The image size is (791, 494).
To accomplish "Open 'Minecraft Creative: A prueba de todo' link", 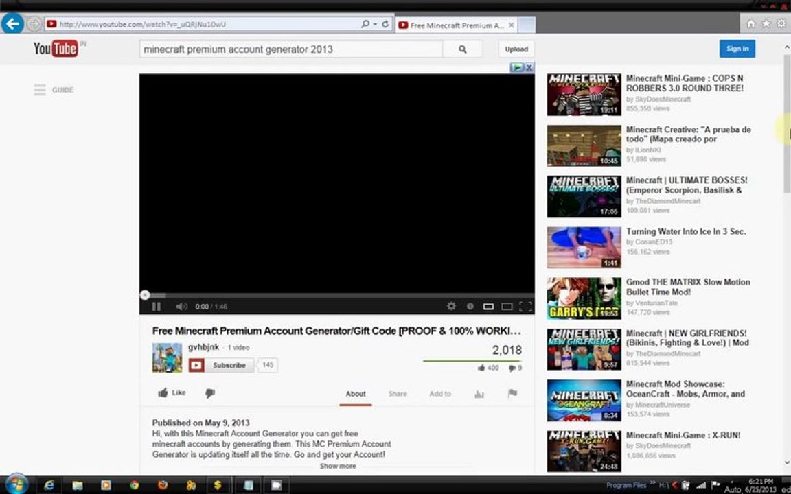I will [x=688, y=134].
